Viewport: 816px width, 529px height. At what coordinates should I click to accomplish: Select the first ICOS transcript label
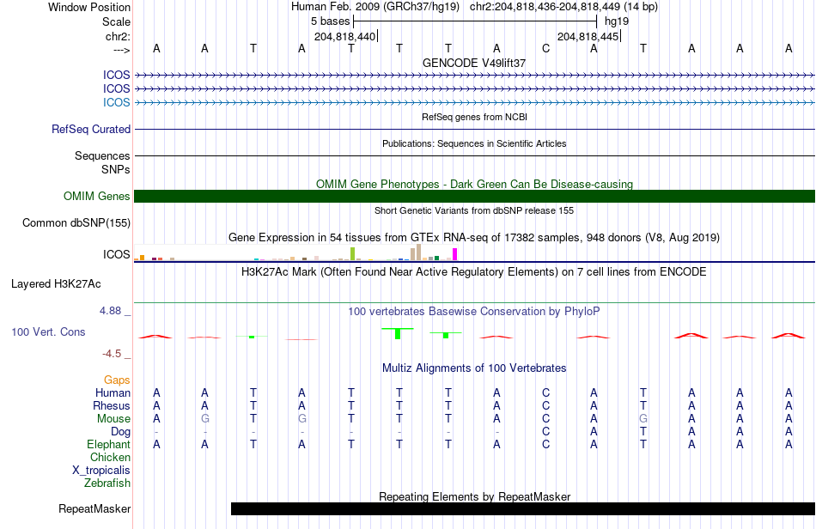coord(116,75)
